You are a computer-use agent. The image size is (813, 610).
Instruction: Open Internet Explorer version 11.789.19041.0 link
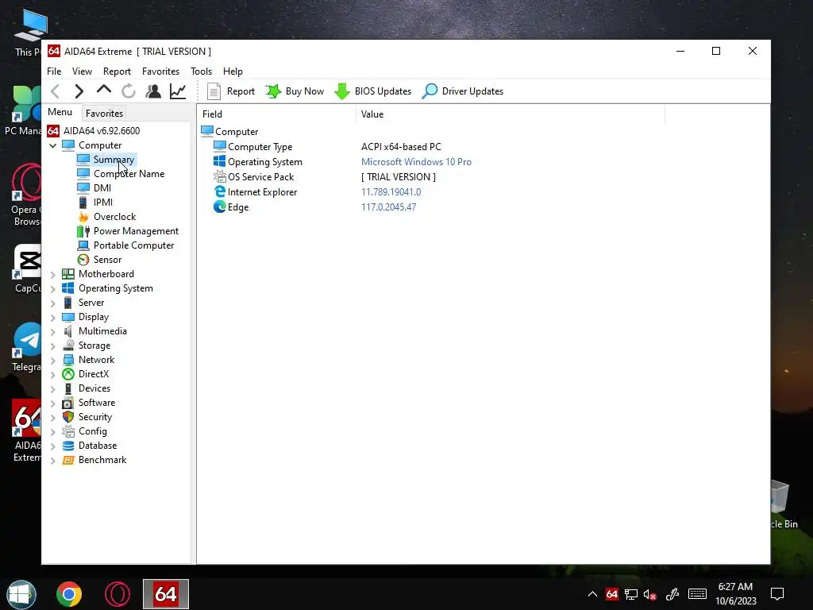[391, 192]
